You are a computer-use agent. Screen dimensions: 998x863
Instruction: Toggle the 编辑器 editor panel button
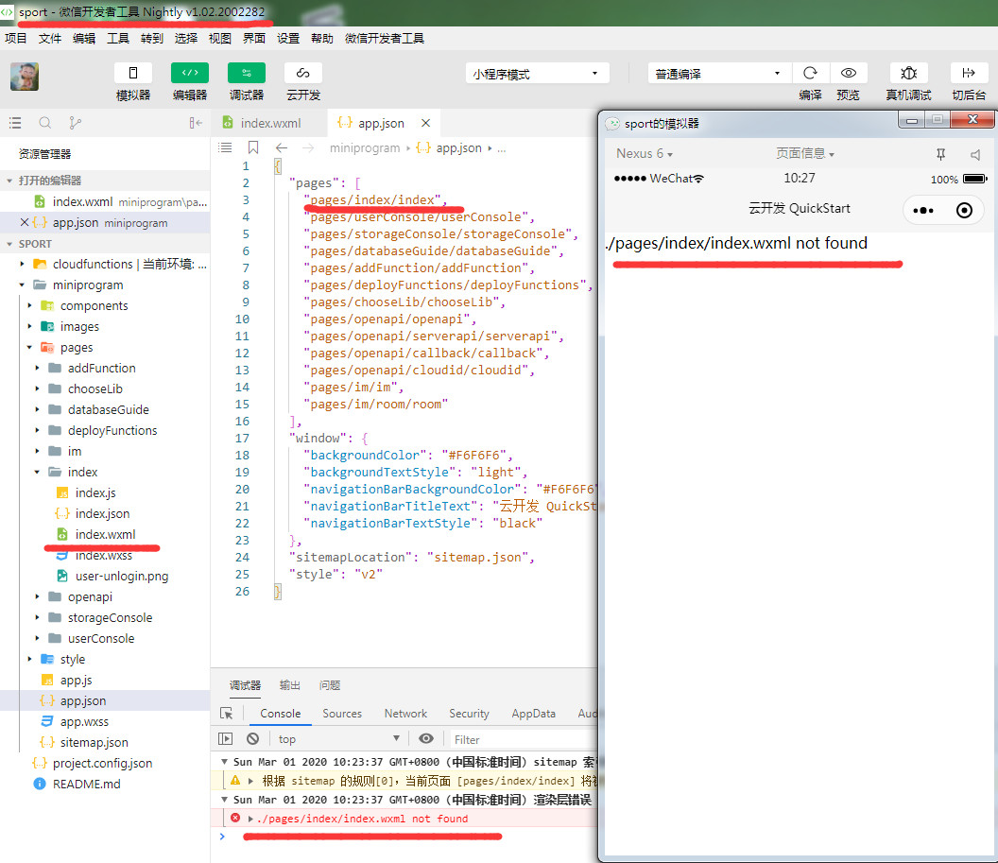(x=190, y=73)
